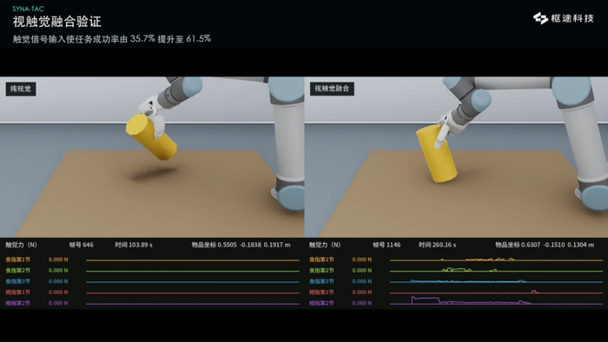Select 拇指第2节 in the left force panel
This screenshot has height=343, width=608.
(x=18, y=303)
